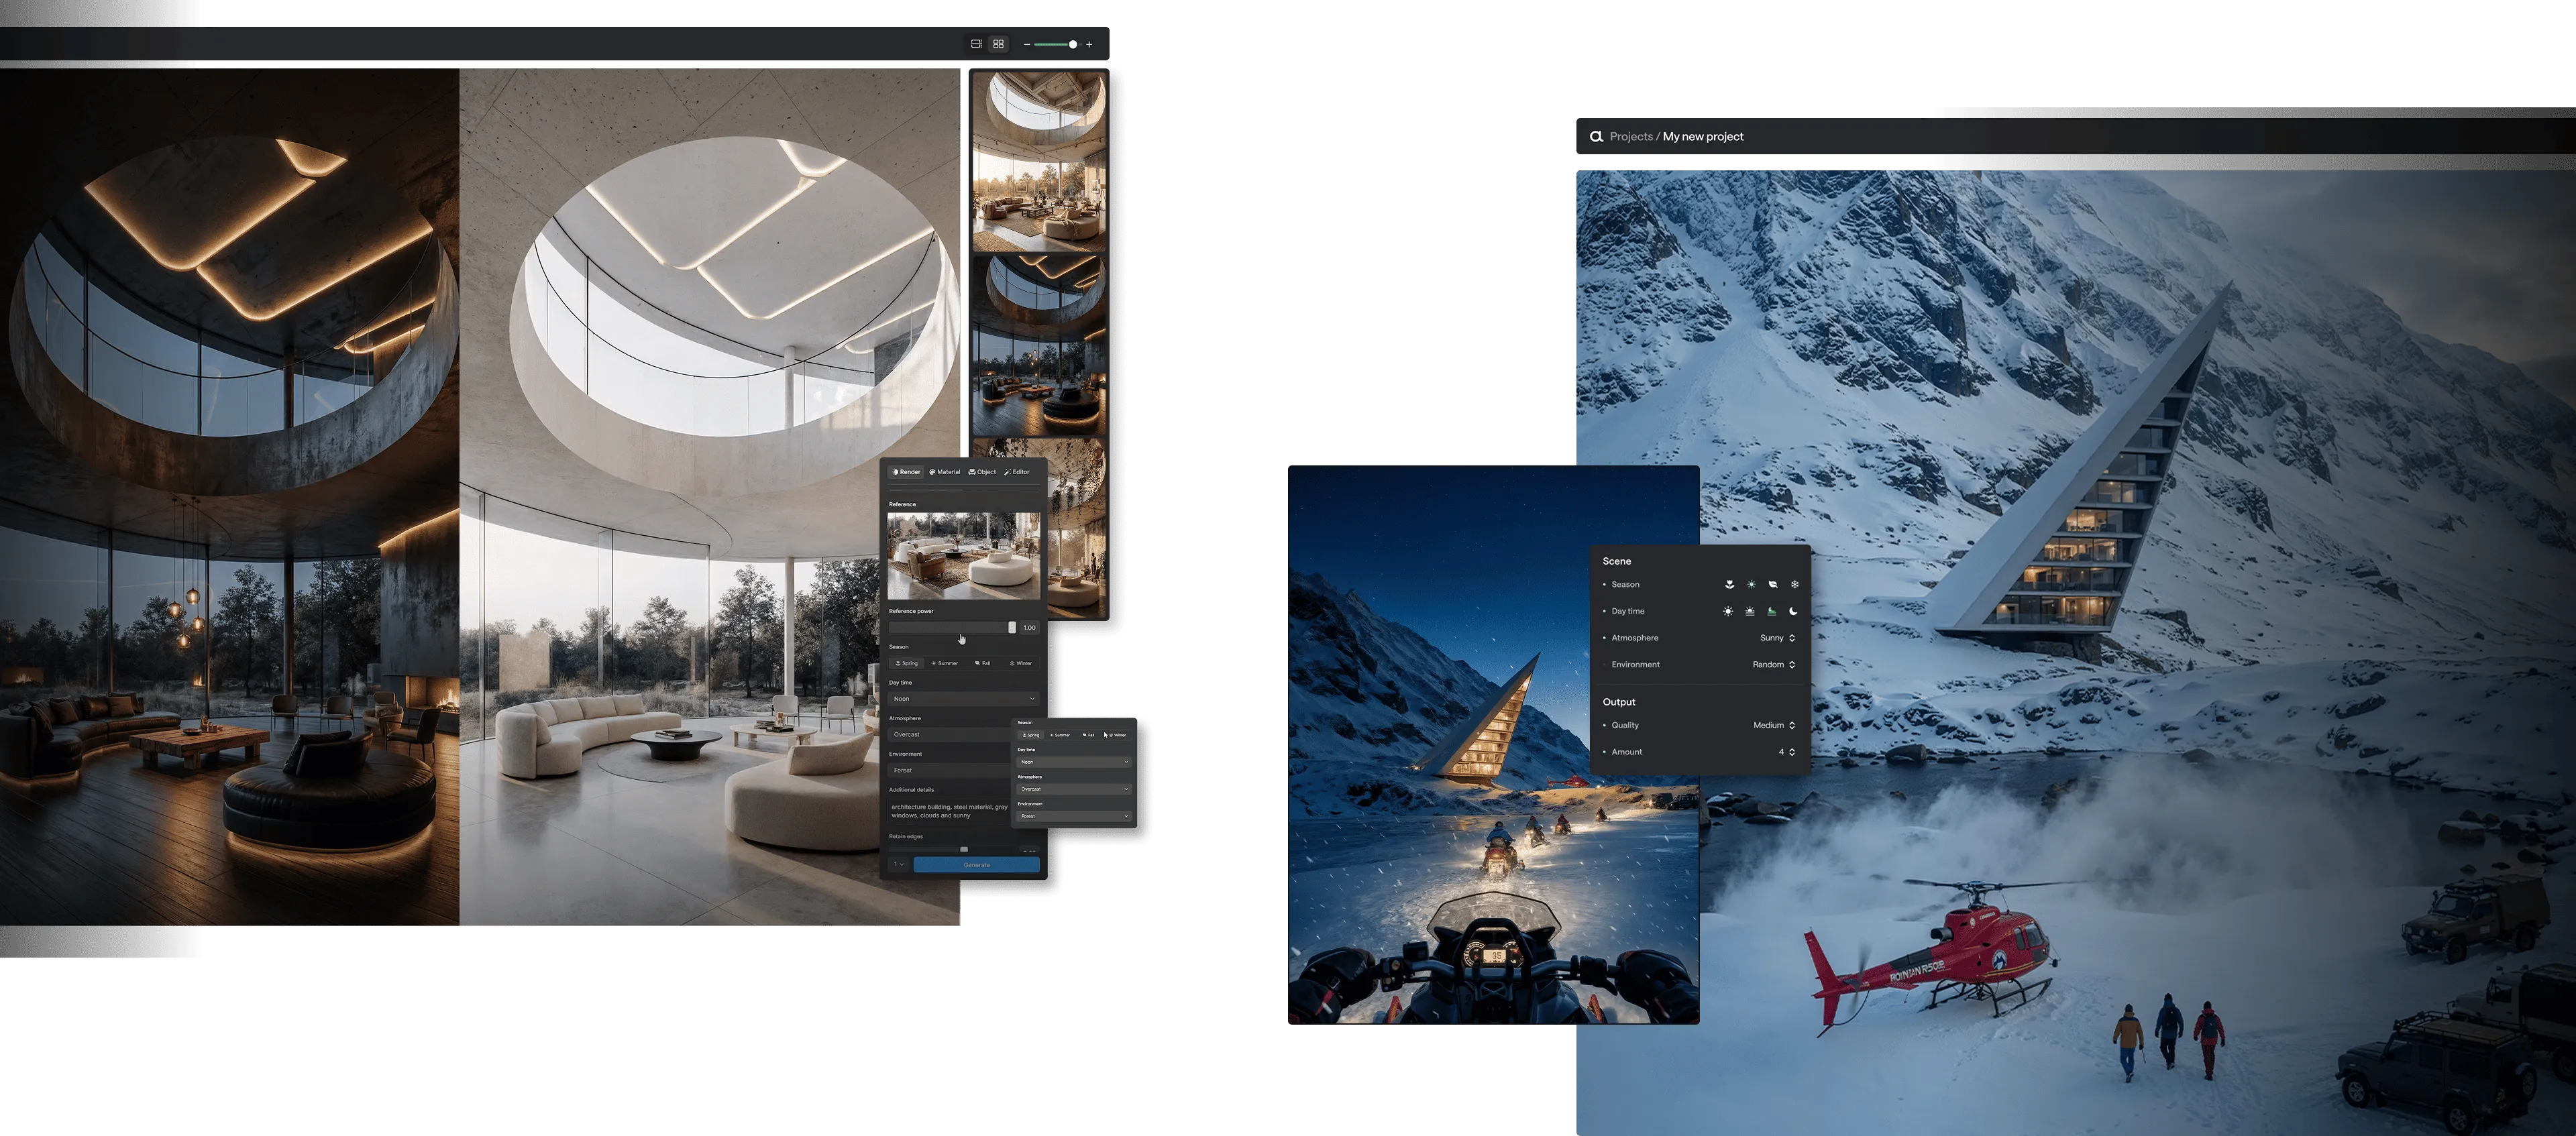Screen dimensions: 2576x1136
Task: Click the search icon beside Projects
Action: pos(1596,137)
